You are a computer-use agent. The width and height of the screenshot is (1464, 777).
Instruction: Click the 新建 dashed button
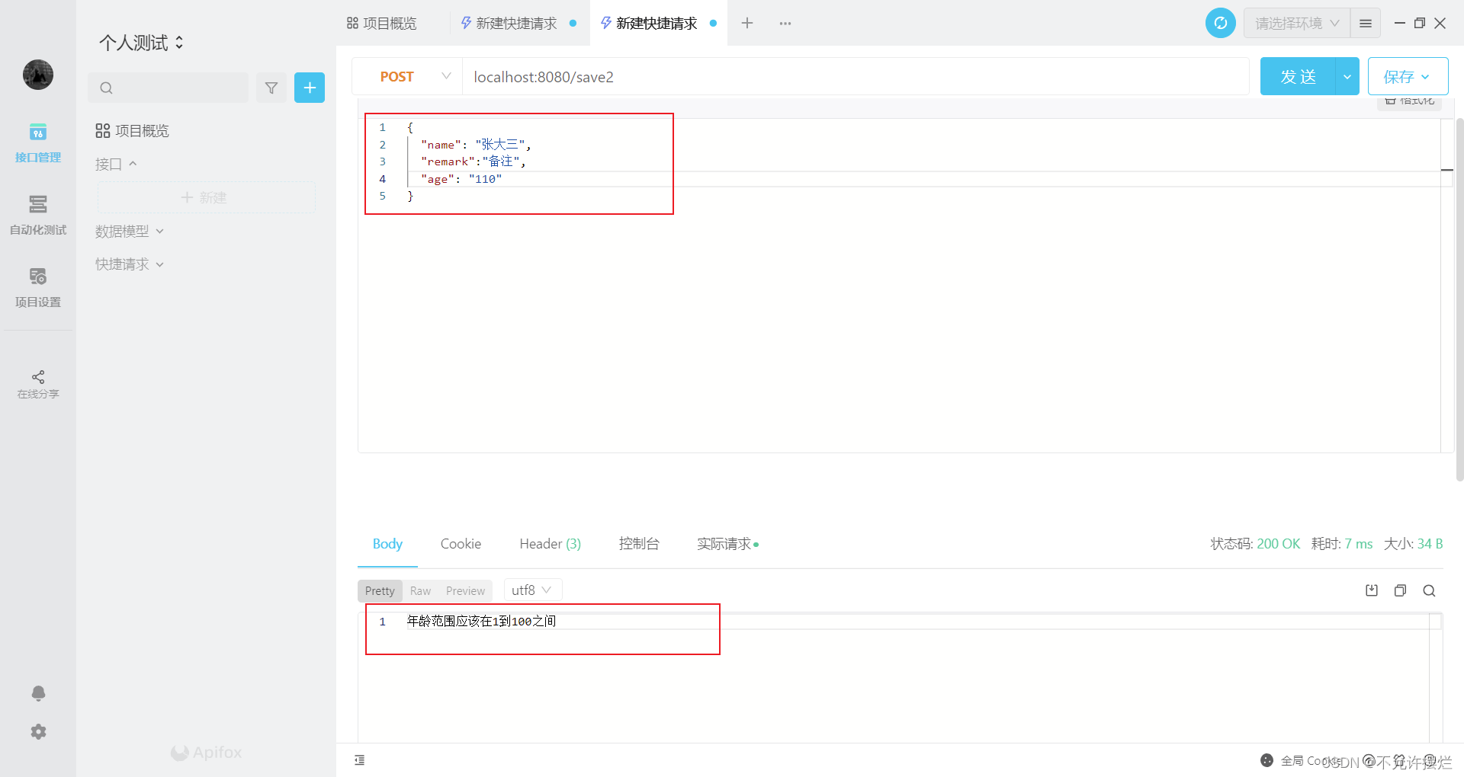tap(206, 197)
